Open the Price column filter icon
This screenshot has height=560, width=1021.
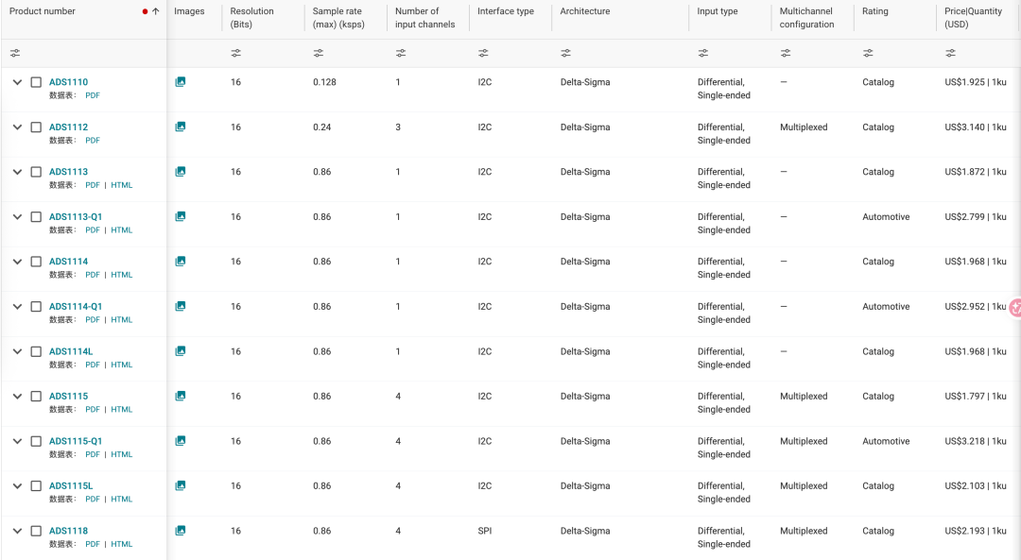(951, 53)
